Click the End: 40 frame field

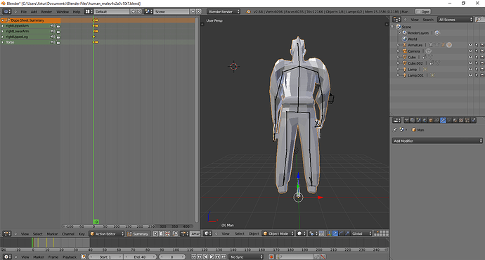pyautogui.click(x=140, y=256)
